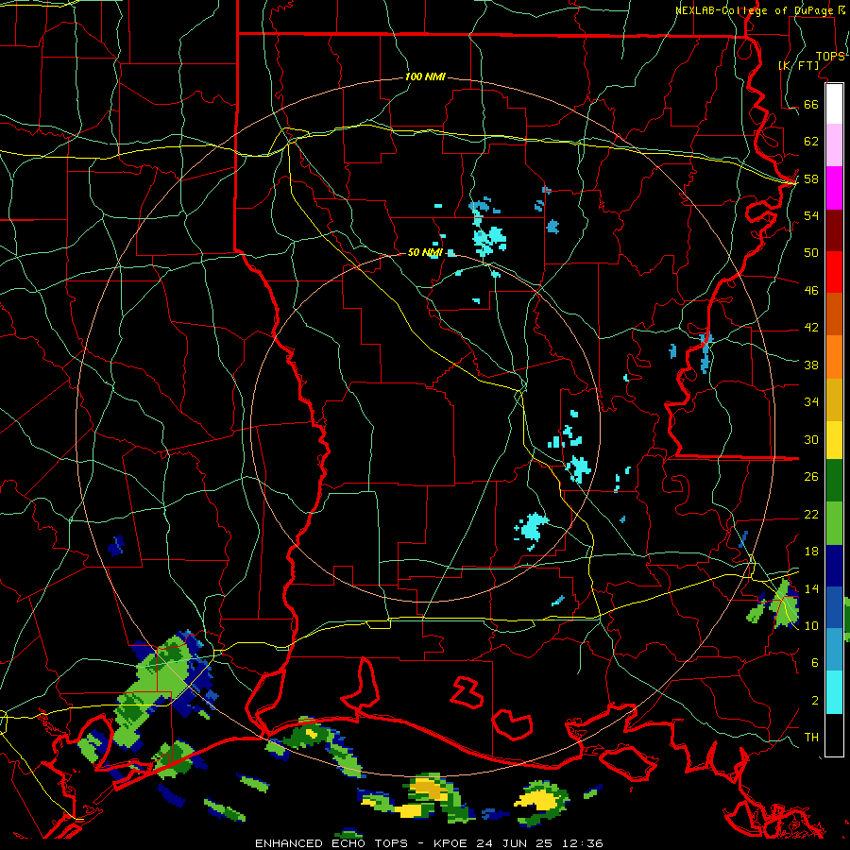Click the 62 legend value
The width and height of the screenshot is (850, 850).
[811, 142]
